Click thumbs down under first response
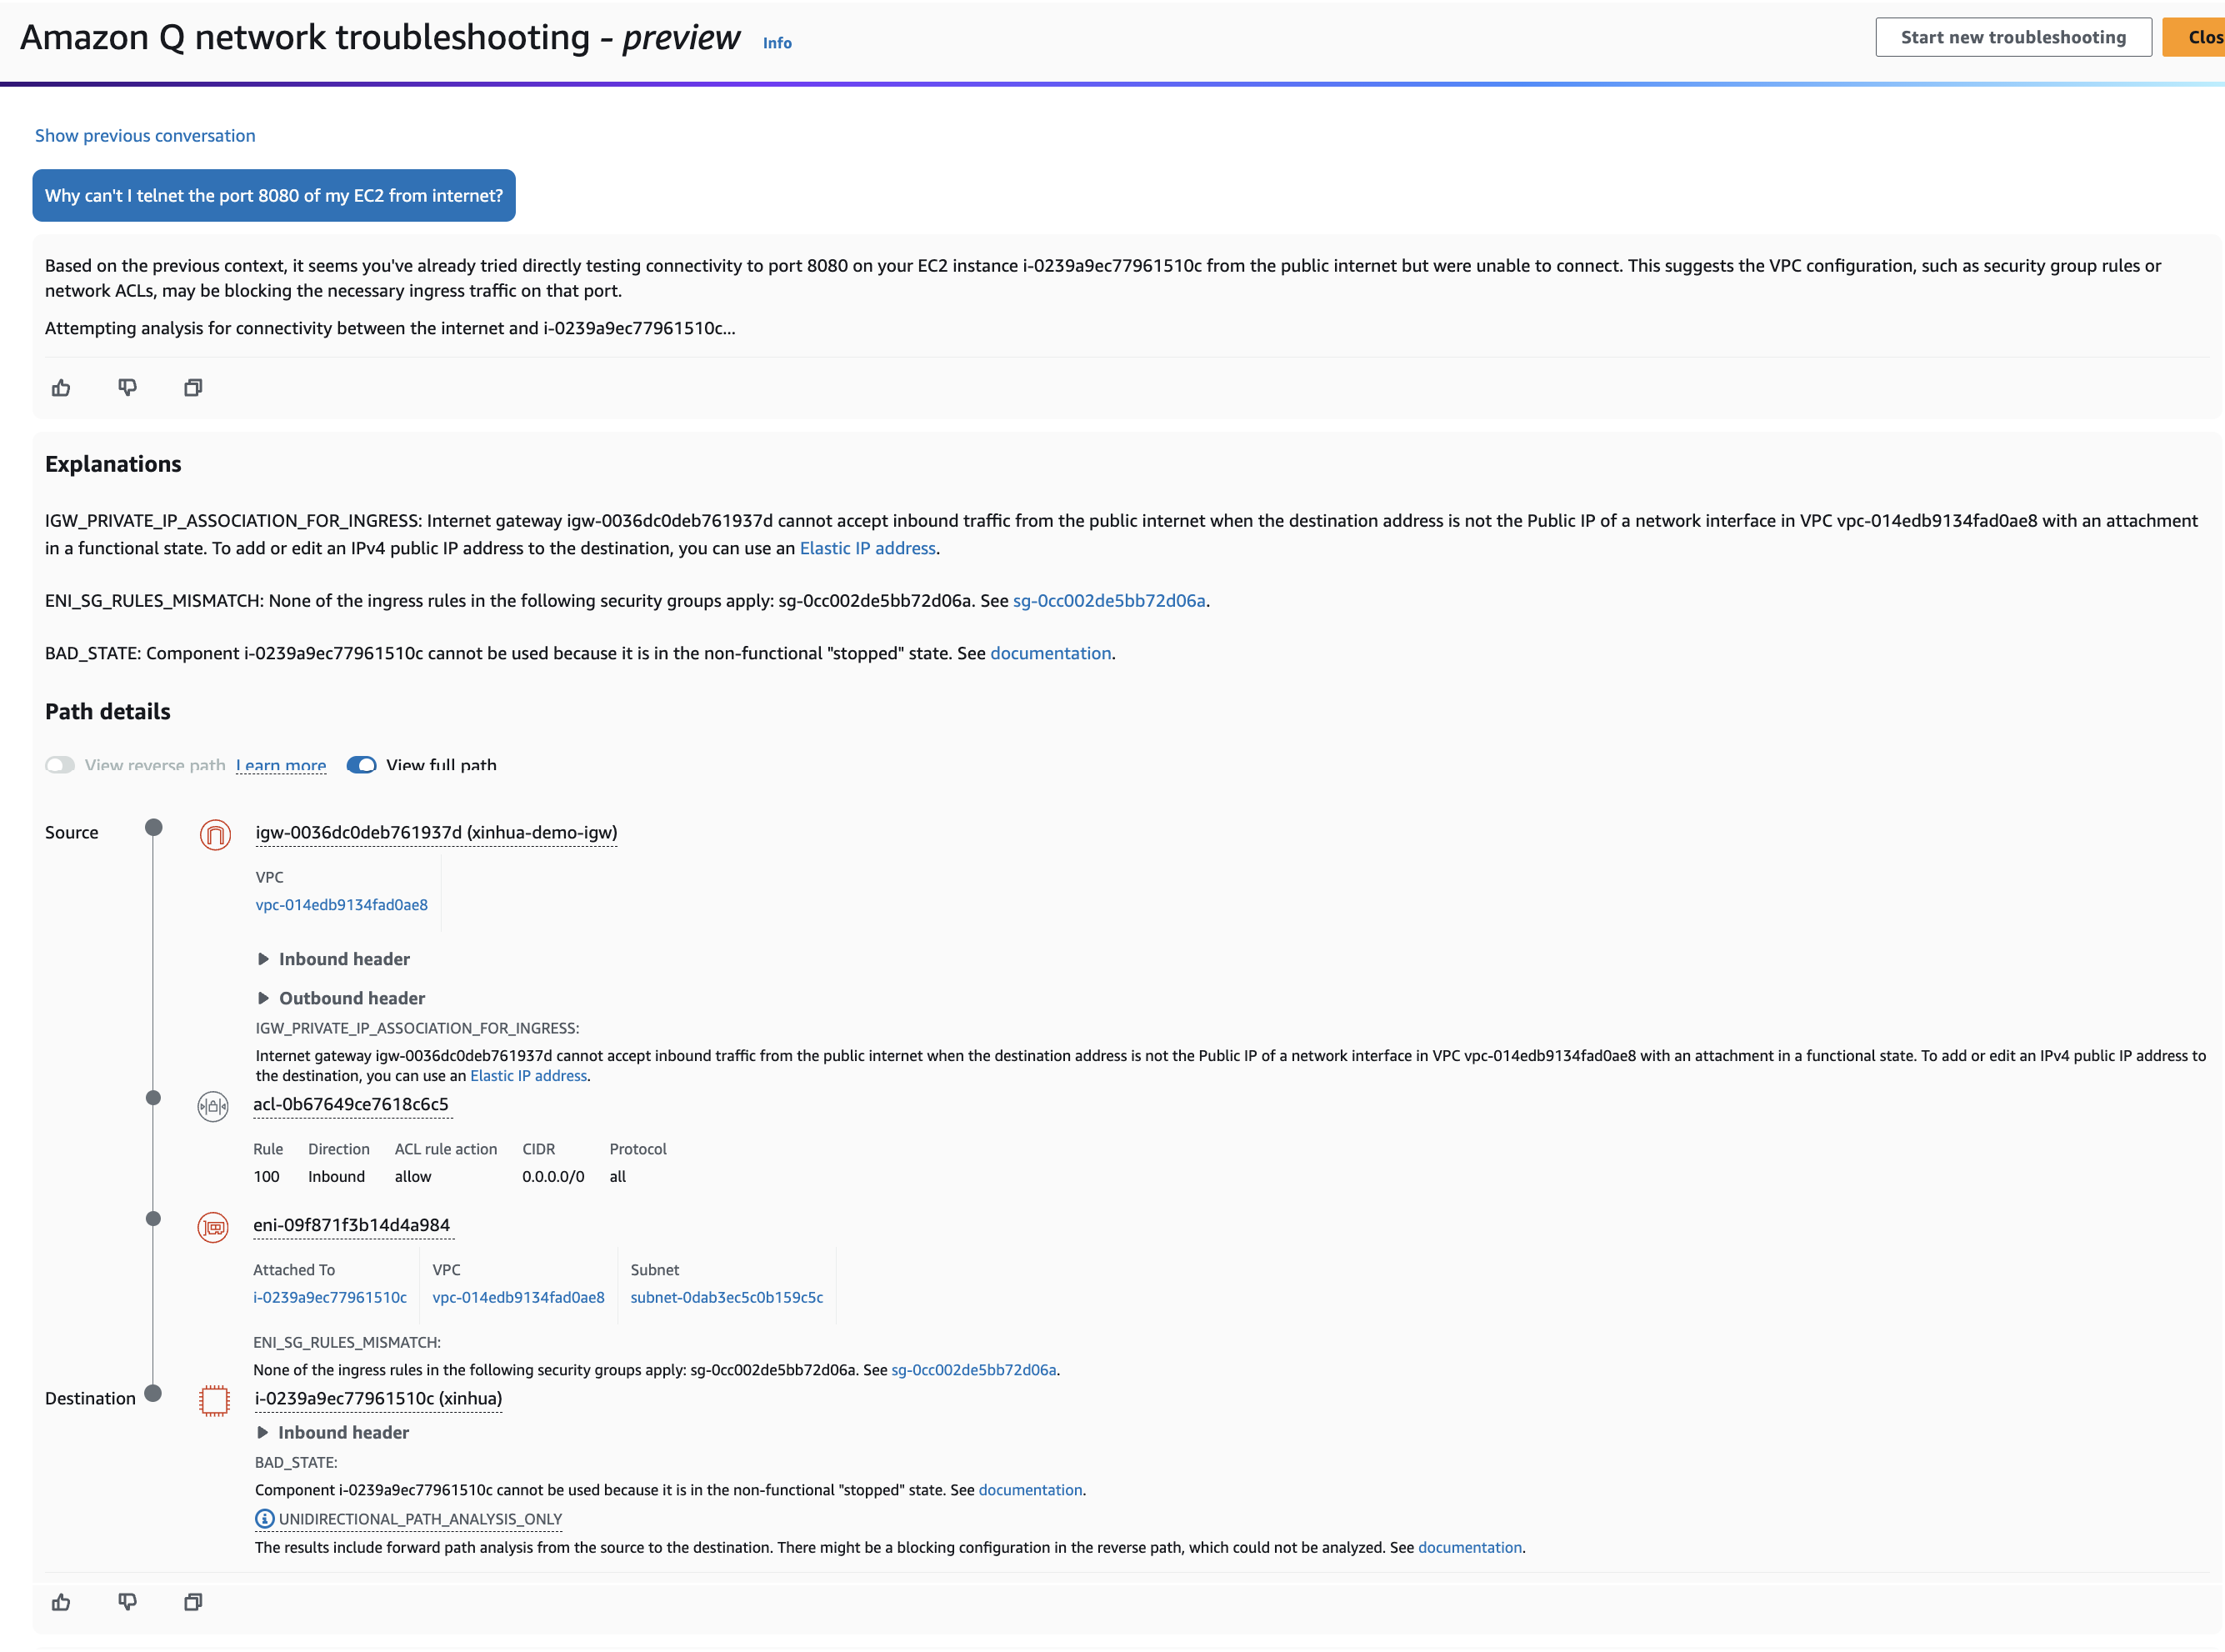Viewport: 2225px width, 1652px height. pos(127,388)
